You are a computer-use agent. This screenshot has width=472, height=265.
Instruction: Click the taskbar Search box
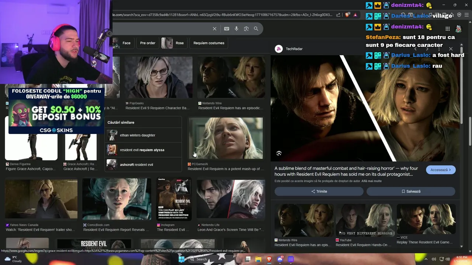(x=207, y=259)
